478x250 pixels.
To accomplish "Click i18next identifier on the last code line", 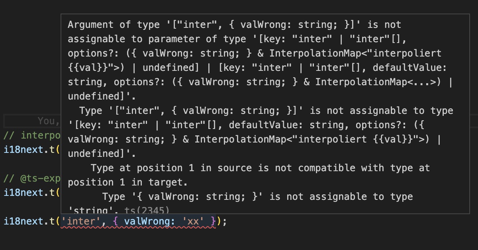I will pyautogui.click(x=24, y=221).
